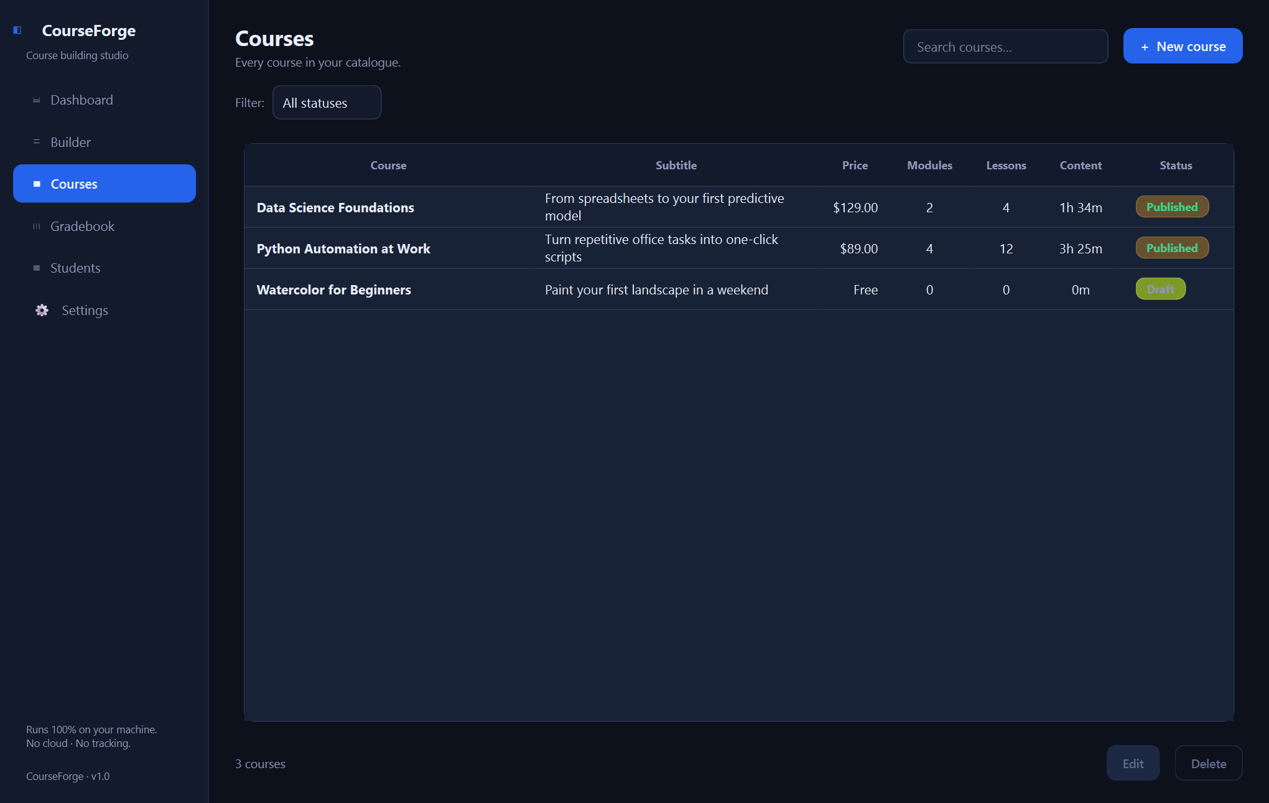Select Courses in the sidebar
The height and width of the screenshot is (803, 1269).
(x=105, y=184)
